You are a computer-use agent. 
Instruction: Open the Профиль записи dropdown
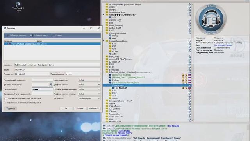tap(89, 85)
